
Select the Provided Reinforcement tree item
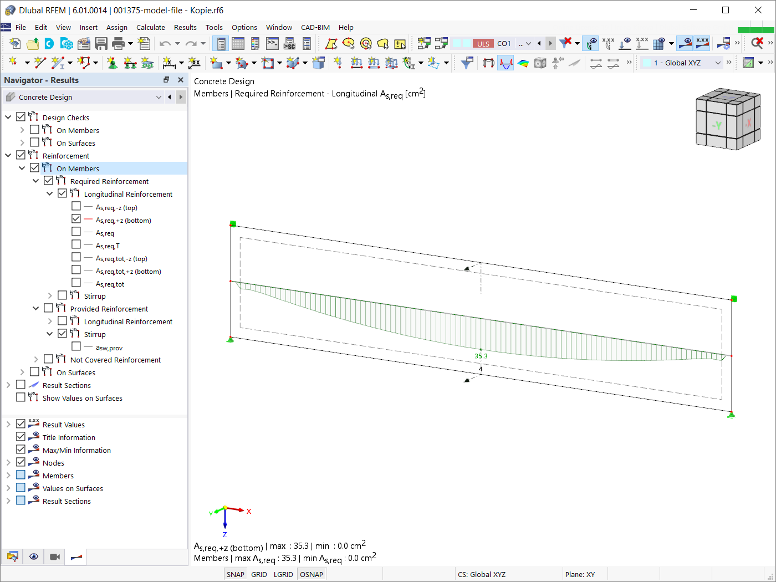coord(109,309)
